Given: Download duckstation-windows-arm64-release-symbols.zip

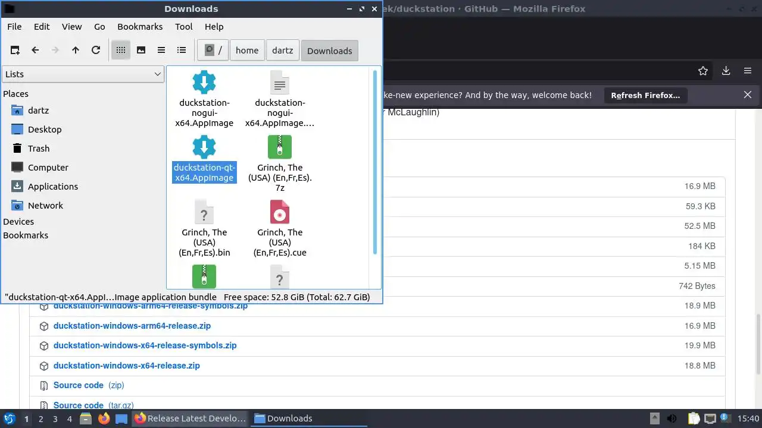Looking at the screenshot, I should 151,306.
